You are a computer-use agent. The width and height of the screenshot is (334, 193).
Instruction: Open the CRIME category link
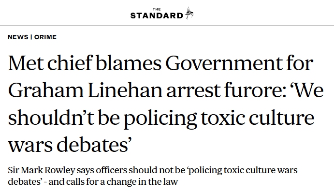(x=45, y=37)
